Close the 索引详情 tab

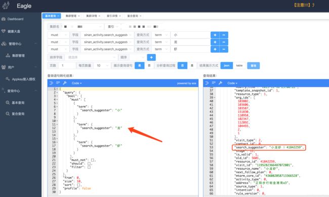120,16
